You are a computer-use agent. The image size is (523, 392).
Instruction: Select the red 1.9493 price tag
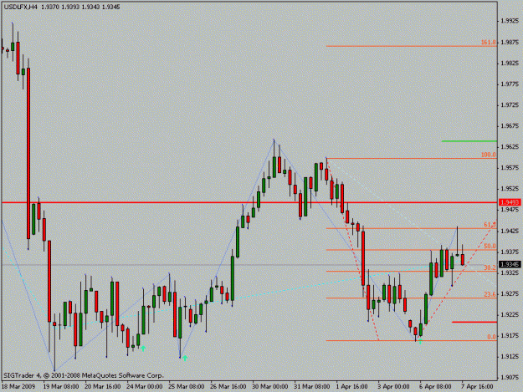510,202
